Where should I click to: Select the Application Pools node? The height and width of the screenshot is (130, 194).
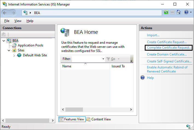[x=30, y=45]
